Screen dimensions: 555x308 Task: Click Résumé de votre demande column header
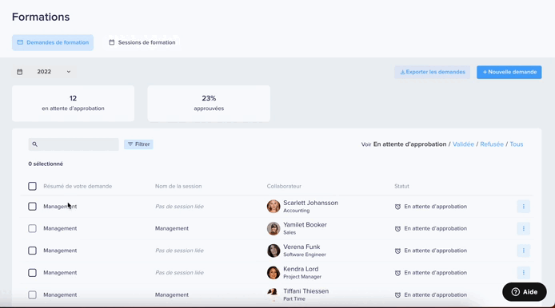78,186
